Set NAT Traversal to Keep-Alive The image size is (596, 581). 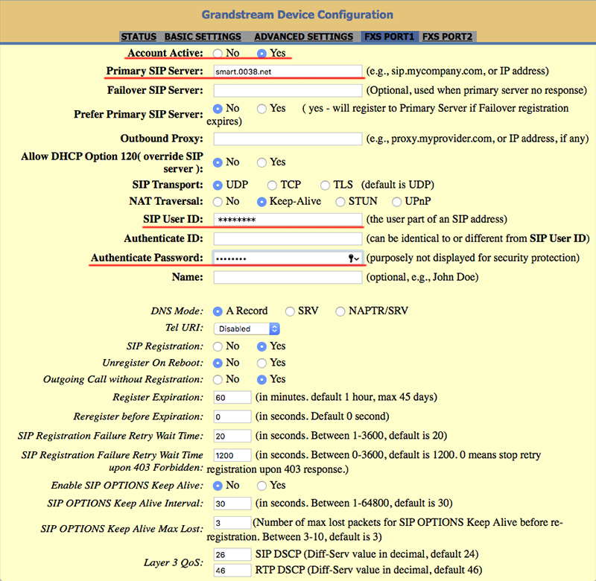click(261, 202)
